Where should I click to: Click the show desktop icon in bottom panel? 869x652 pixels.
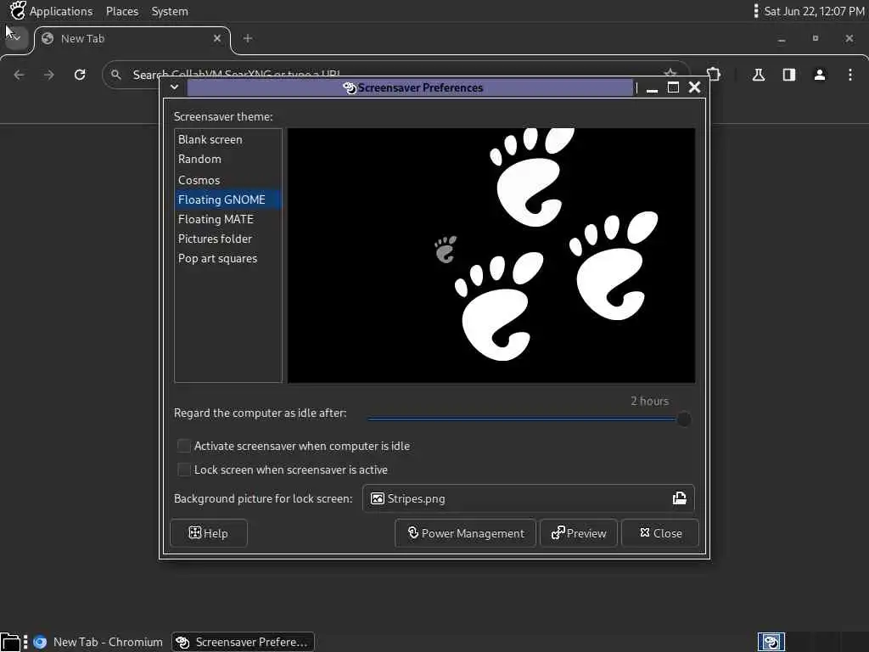[x=10, y=642]
